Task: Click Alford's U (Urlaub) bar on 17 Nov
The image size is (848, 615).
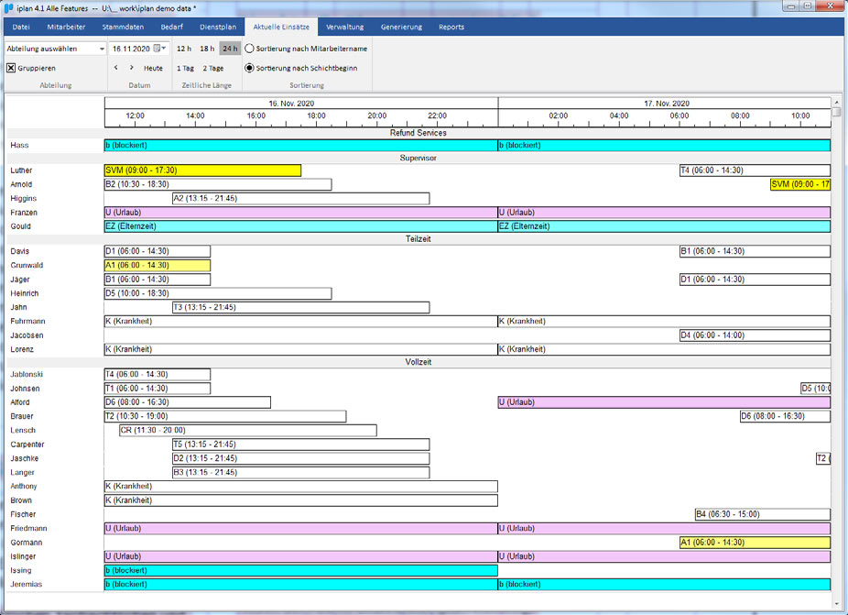Action: (x=664, y=402)
